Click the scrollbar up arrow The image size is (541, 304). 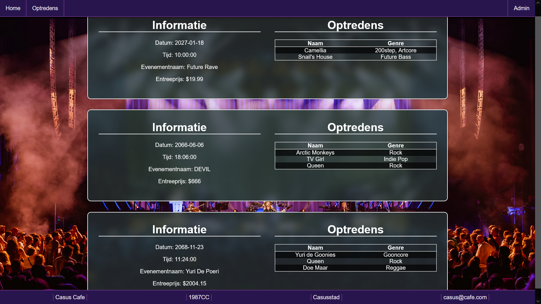coord(538,3)
